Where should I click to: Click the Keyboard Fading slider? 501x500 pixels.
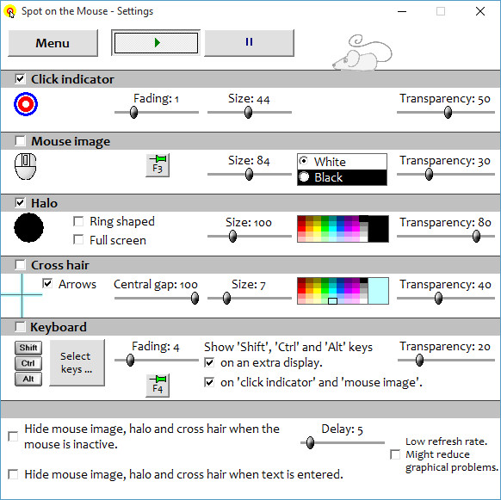(x=157, y=361)
